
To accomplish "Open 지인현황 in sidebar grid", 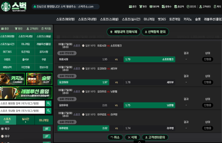I will pyautogui.click(x=26, y=67).
